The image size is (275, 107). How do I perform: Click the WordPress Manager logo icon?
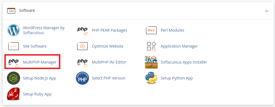[14, 30]
